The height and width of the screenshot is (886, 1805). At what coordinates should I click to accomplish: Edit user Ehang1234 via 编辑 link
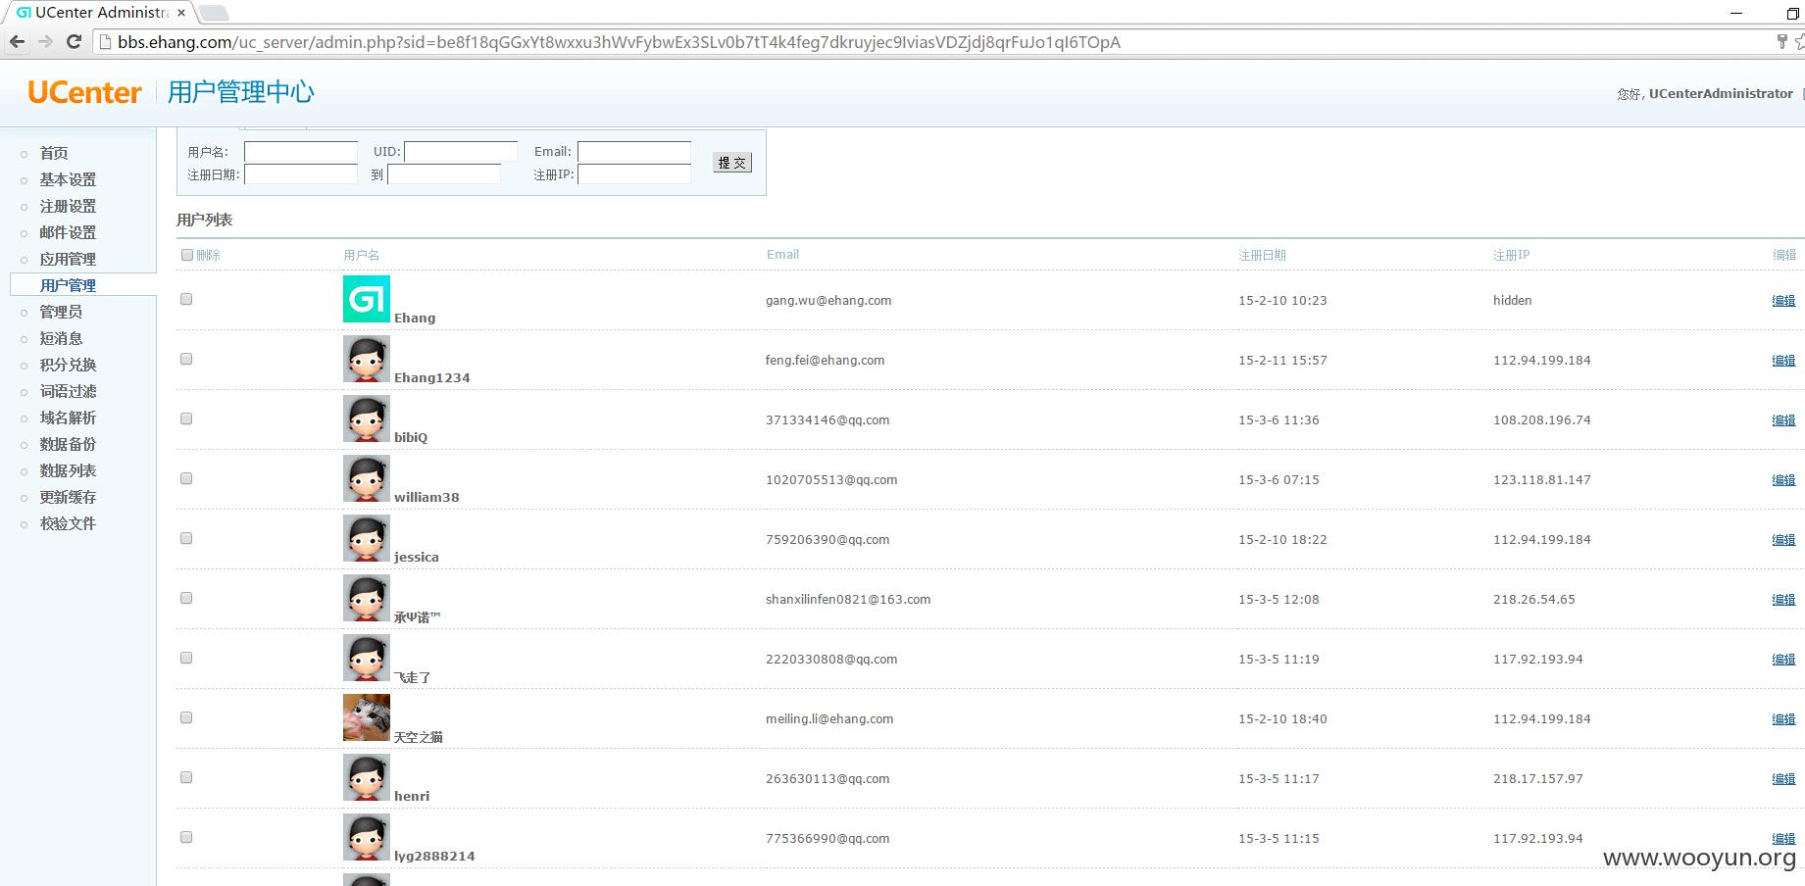(x=1783, y=361)
